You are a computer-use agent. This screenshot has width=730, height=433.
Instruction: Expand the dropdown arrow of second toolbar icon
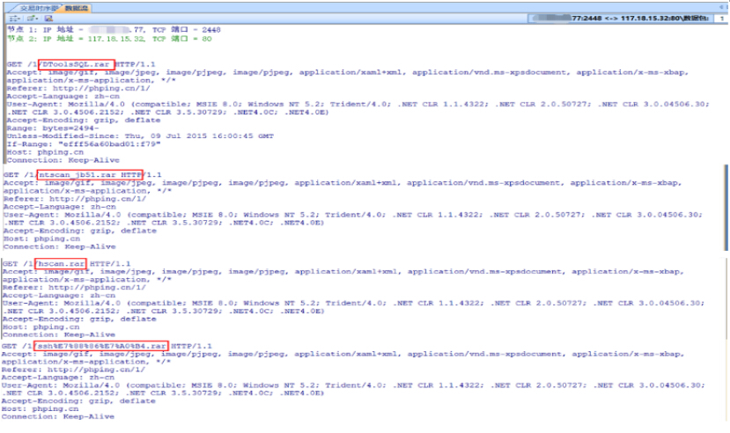click(x=37, y=18)
